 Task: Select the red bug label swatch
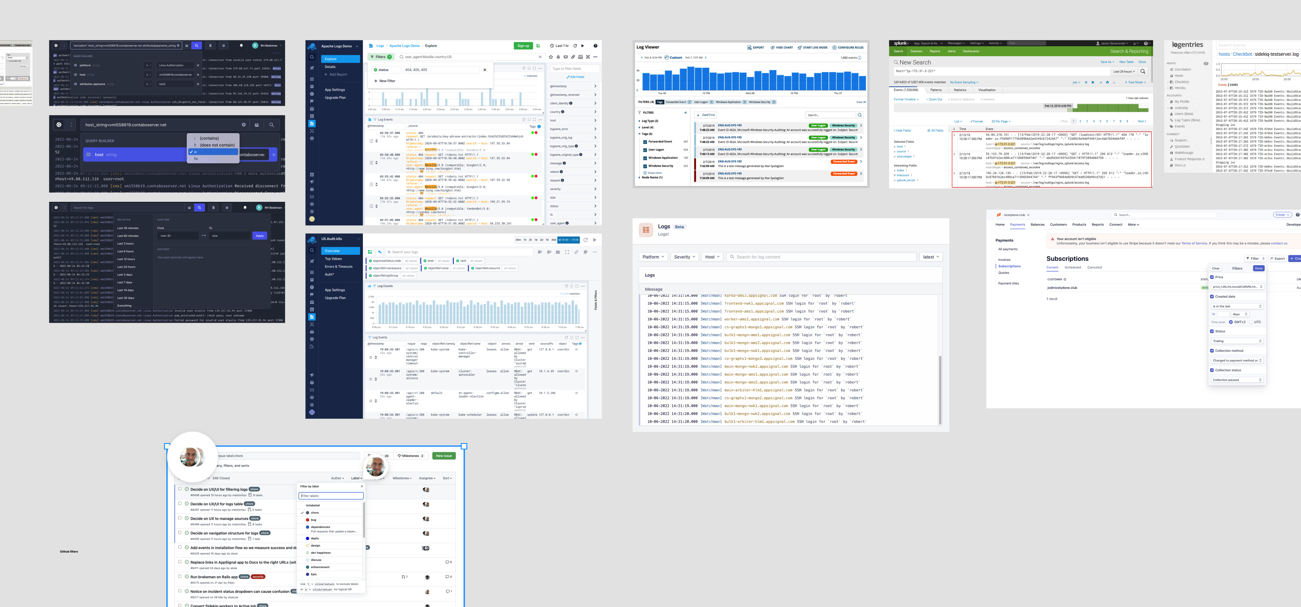[308, 520]
